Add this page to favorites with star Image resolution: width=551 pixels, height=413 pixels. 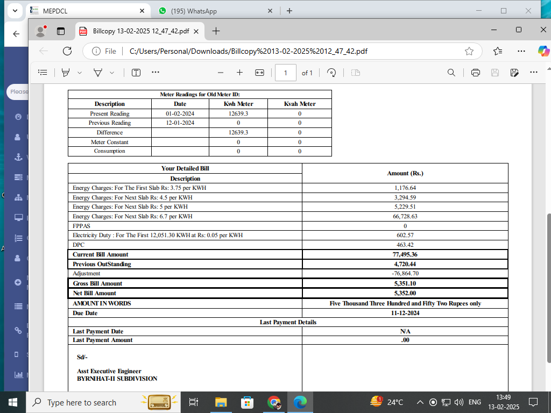tap(469, 51)
